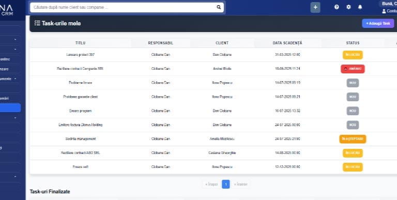Screen dimensions: 397x200
Task: Click due date 12-12-2025 00:00
Action: click(287, 167)
